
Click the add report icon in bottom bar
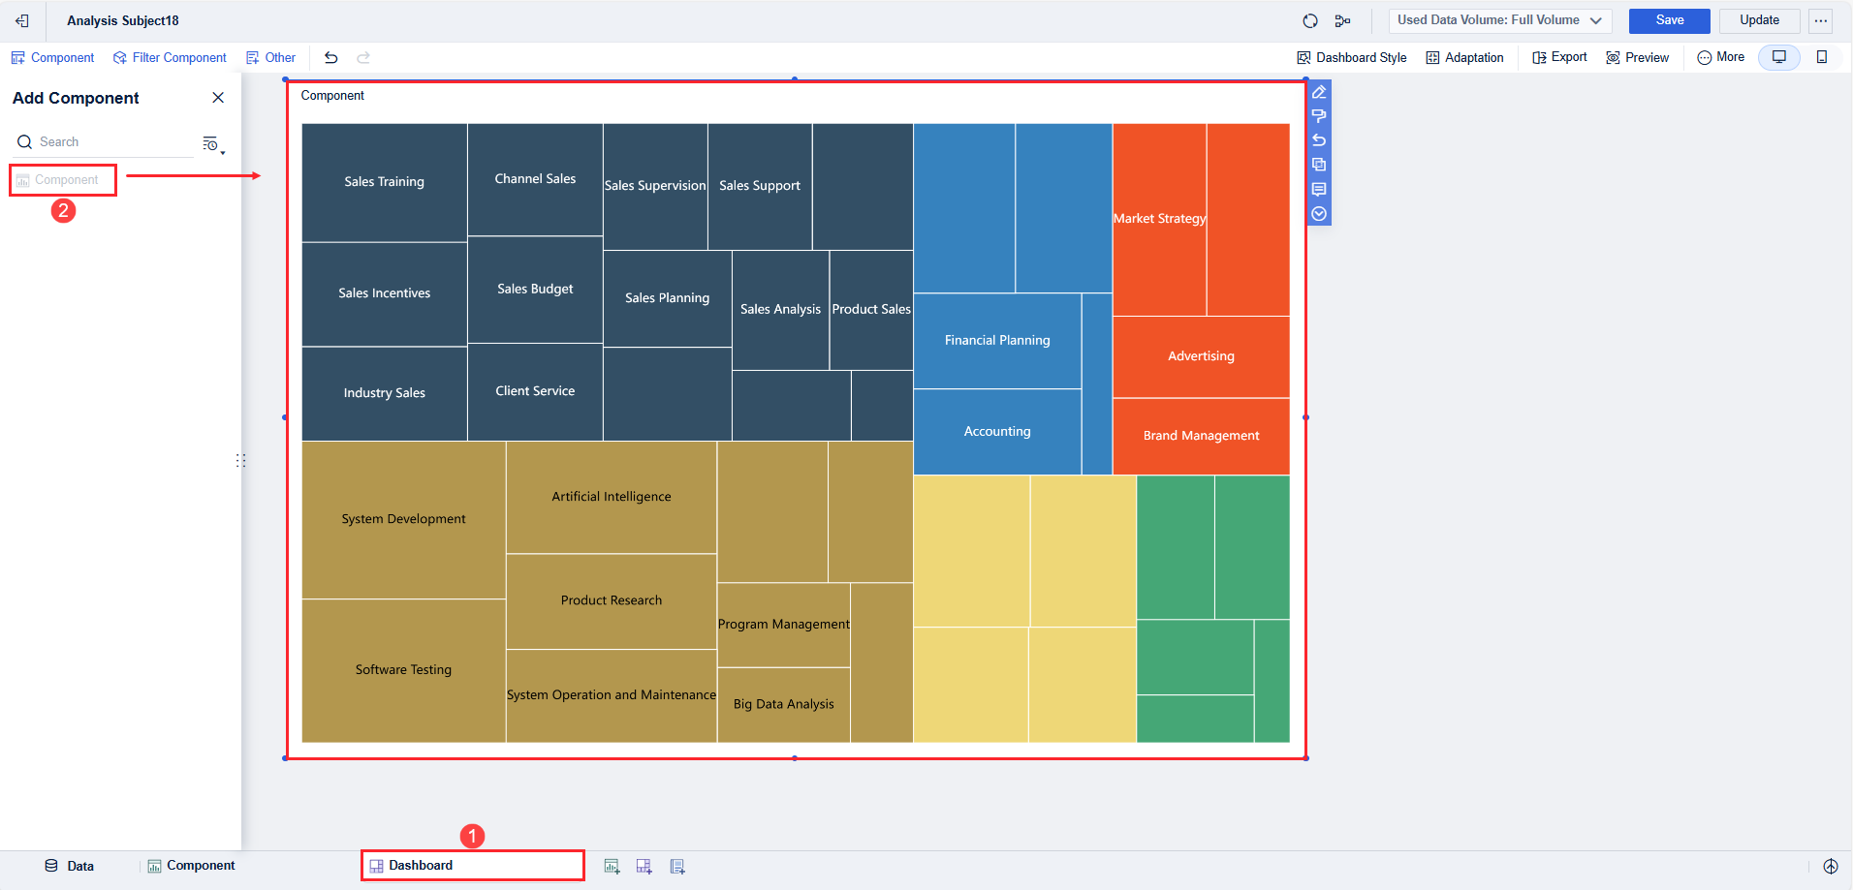pos(677,866)
